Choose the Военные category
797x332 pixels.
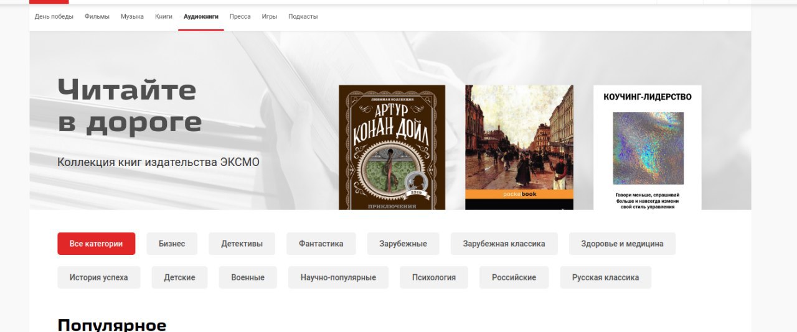248,277
